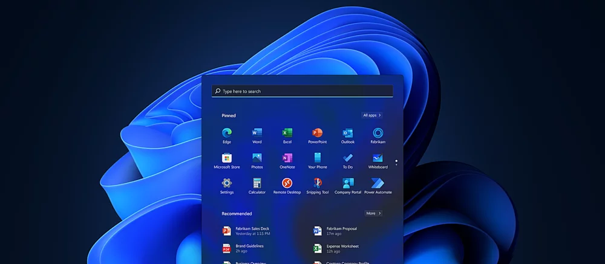605x264 pixels.
Task: Expand the All apps list
Action: click(371, 115)
